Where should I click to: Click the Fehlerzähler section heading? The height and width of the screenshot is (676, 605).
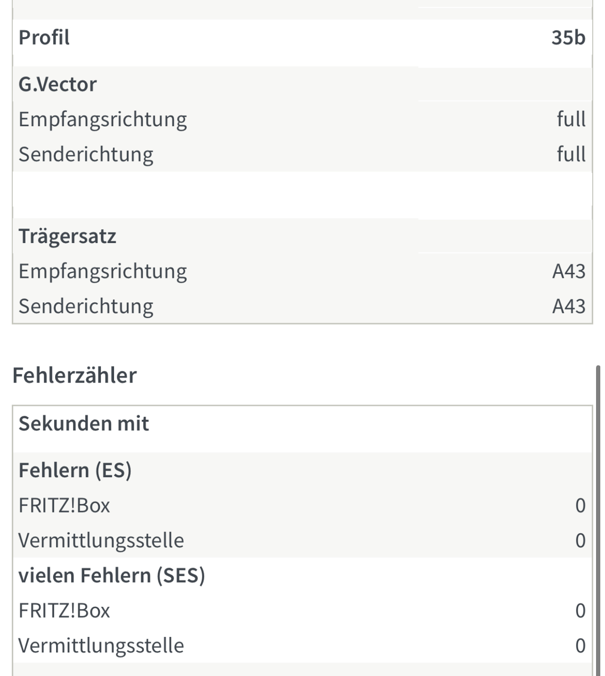[74, 375]
